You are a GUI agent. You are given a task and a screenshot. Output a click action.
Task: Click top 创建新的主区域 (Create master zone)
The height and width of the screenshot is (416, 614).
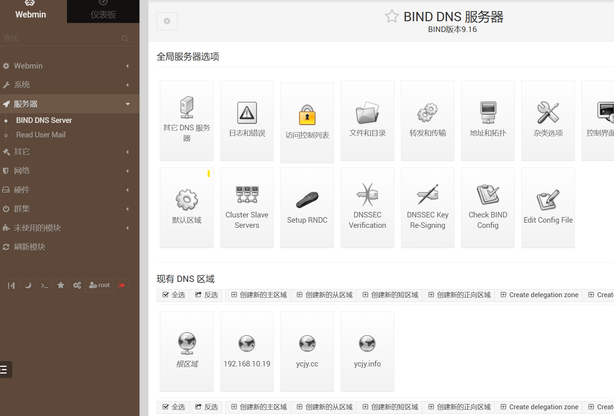[259, 295]
